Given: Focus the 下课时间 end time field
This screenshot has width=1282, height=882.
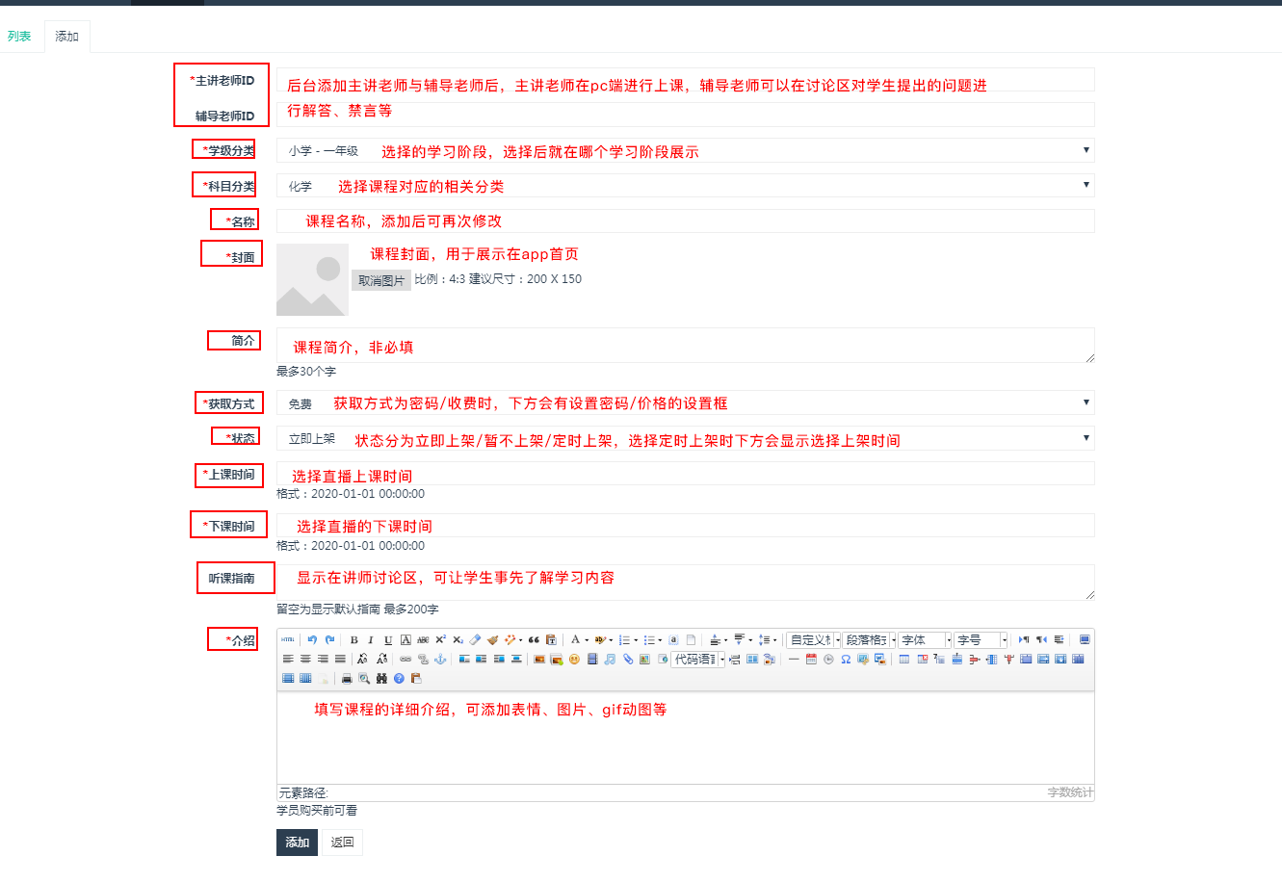Looking at the screenshot, I should [685, 525].
